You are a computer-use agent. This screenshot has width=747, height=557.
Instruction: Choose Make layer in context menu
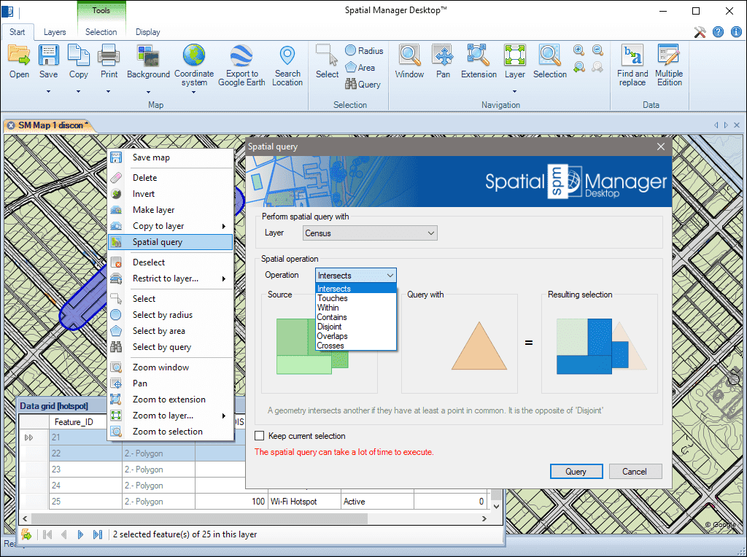pyautogui.click(x=171, y=210)
